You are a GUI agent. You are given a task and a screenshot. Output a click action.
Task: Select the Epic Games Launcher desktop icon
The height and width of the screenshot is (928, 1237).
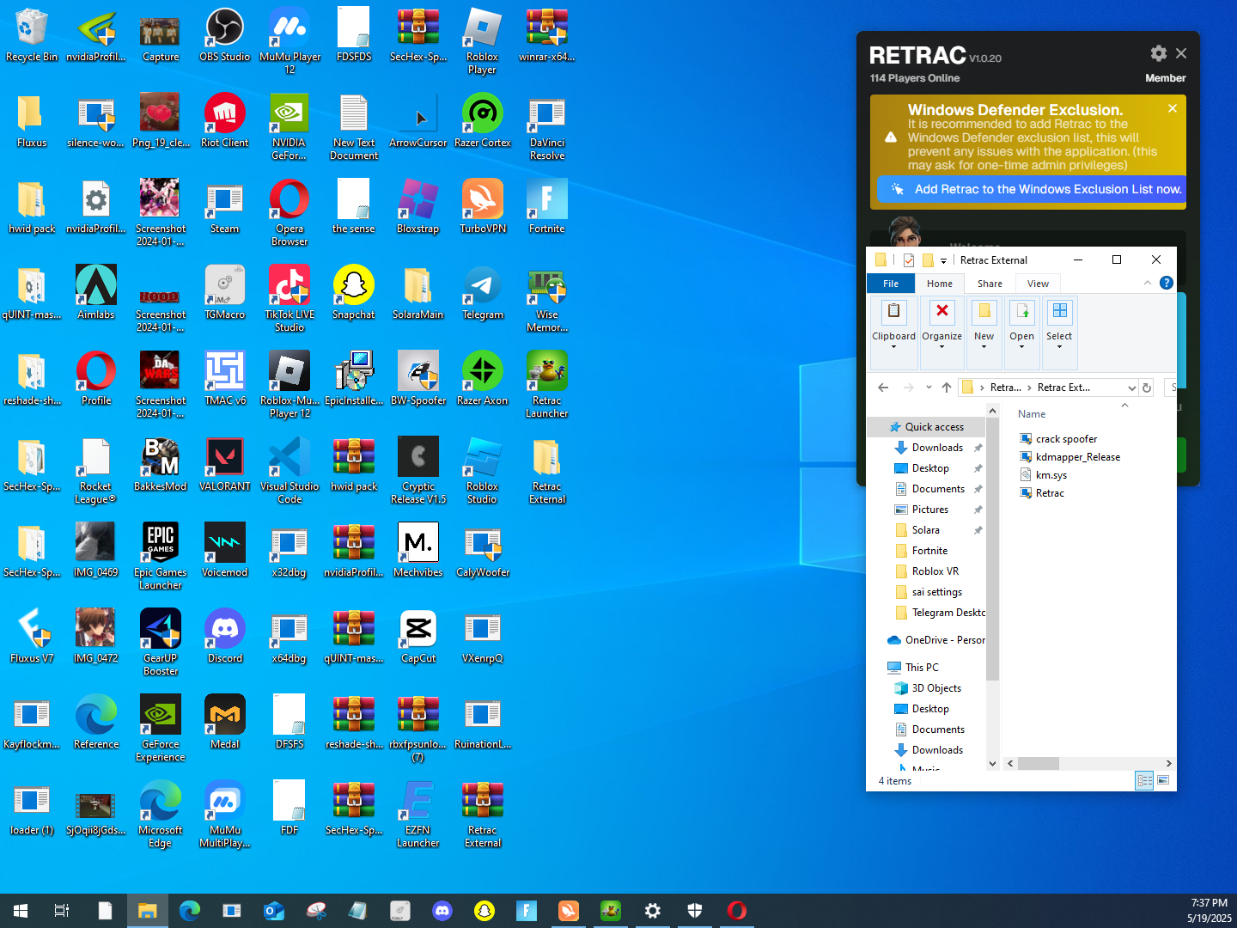[x=161, y=558]
